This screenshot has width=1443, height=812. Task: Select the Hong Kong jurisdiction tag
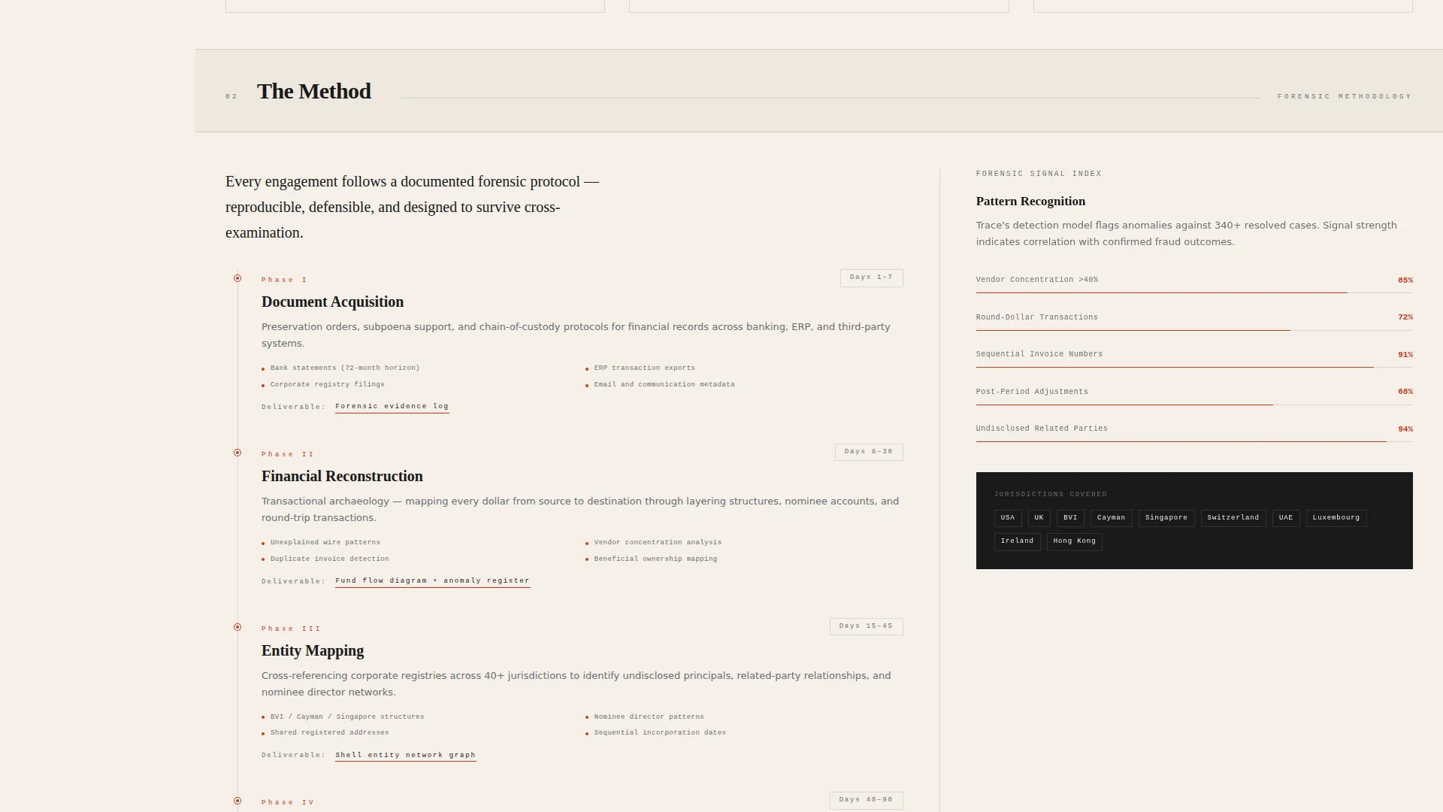click(x=1074, y=541)
